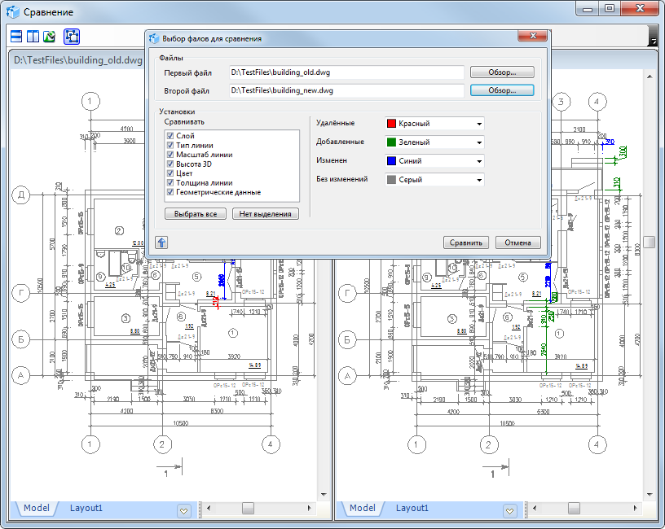
Task: Click the heart icon under right drawing pane
Action: [510, 510]
